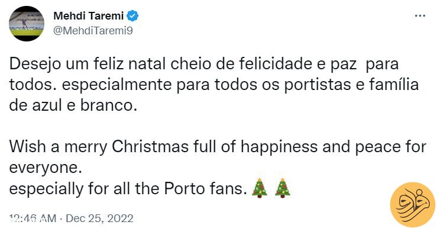Image resolution: width=437 pixels, height=228 pixels.
Task: Click the blue verified badge
Action: coord(132,16)
